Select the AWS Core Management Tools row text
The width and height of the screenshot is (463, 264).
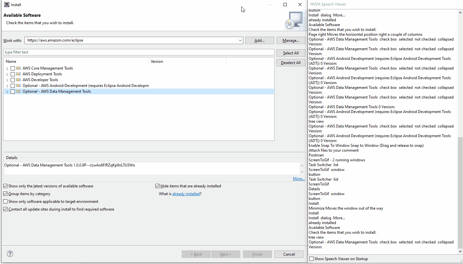pos(48,68)
